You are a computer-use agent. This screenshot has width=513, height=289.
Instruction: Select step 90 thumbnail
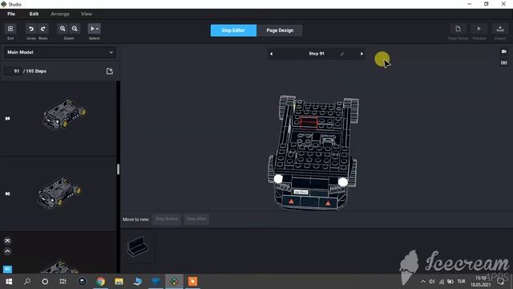pos(59,193)
